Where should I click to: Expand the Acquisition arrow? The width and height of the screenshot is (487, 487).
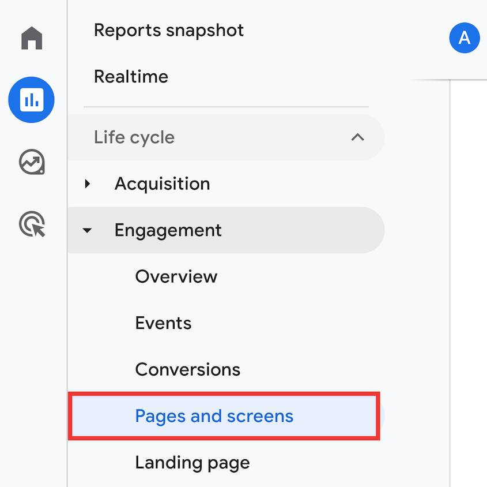(x=88, y=184)
